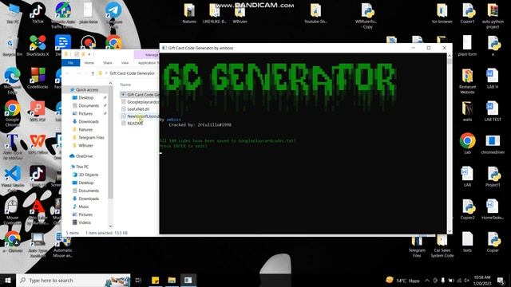Viewport: 511px width, 287px height.
Task: Open the Project1 Python file
Action: coord(493,175)
